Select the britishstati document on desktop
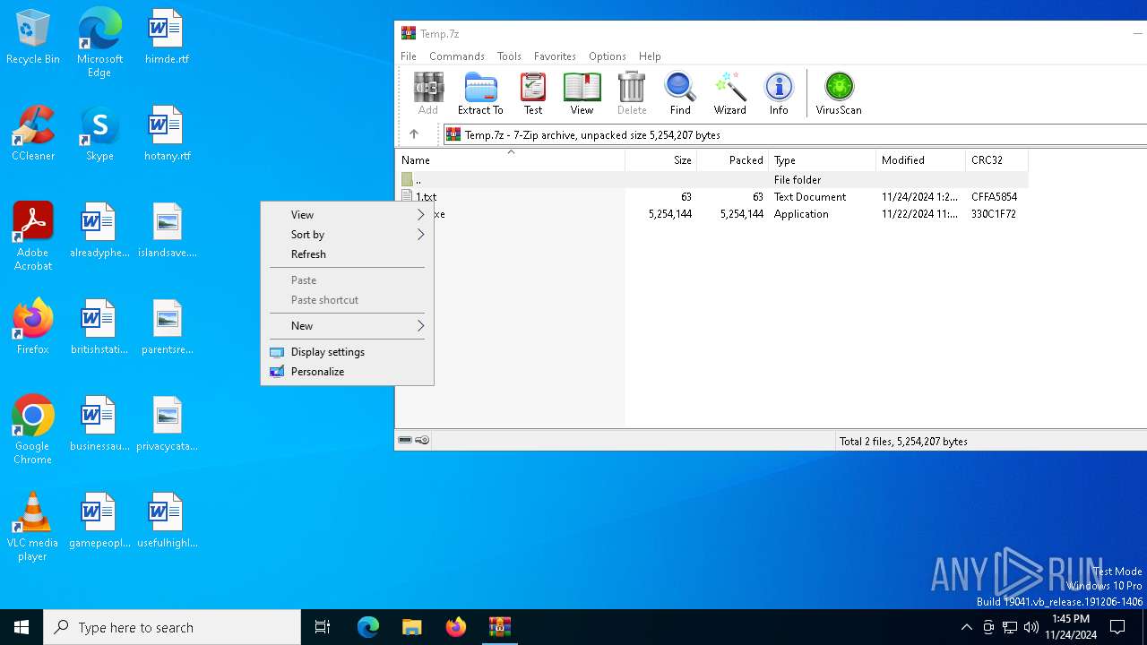This screenshot has height=645, width=1147. (99, 326)
